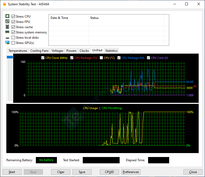
Task: Open the Statistics tab
Action: point(111,51)
